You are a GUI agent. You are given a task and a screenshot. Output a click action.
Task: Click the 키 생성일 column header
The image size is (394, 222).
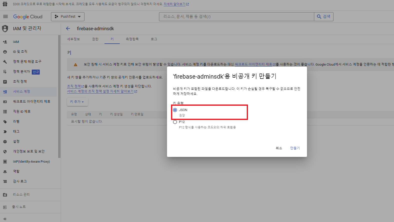click(x=116, y=114)
